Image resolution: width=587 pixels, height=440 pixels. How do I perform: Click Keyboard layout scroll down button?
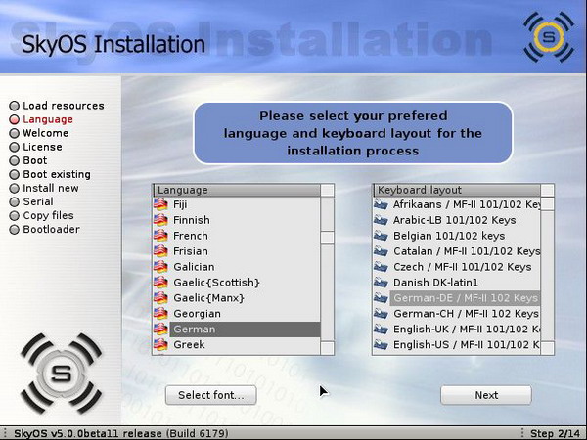(548, 348)
